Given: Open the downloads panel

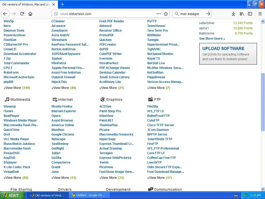Looking at the screenshot, I should tap(233, 14).
